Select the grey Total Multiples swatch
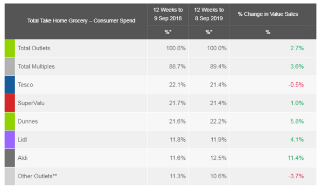This screenshot has height=191, width=323. pyautogui.click(x=9, y=66)
